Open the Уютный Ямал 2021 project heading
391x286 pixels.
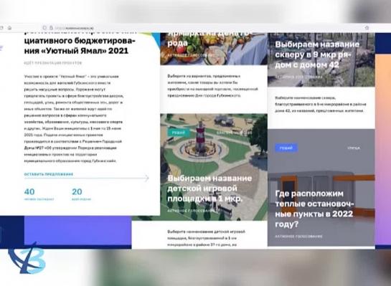(x=80, y=46)
